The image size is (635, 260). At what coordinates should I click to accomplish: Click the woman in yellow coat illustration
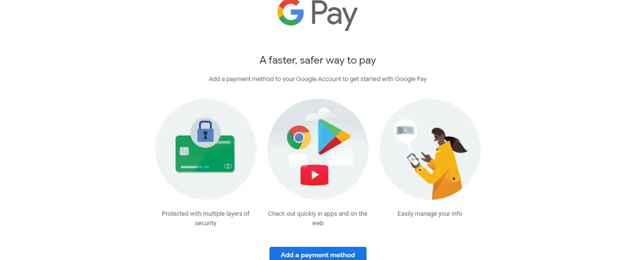pos(440,163)
